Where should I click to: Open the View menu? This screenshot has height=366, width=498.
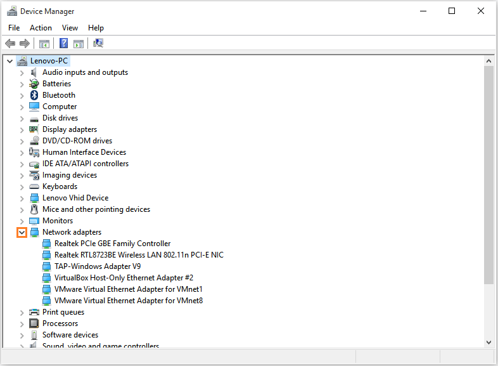coord(70,28)
